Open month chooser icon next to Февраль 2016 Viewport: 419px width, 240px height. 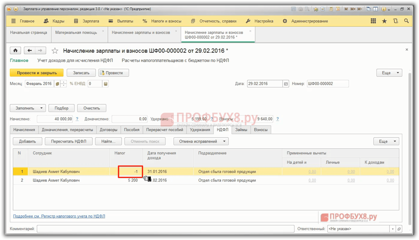tap(57, 84)
